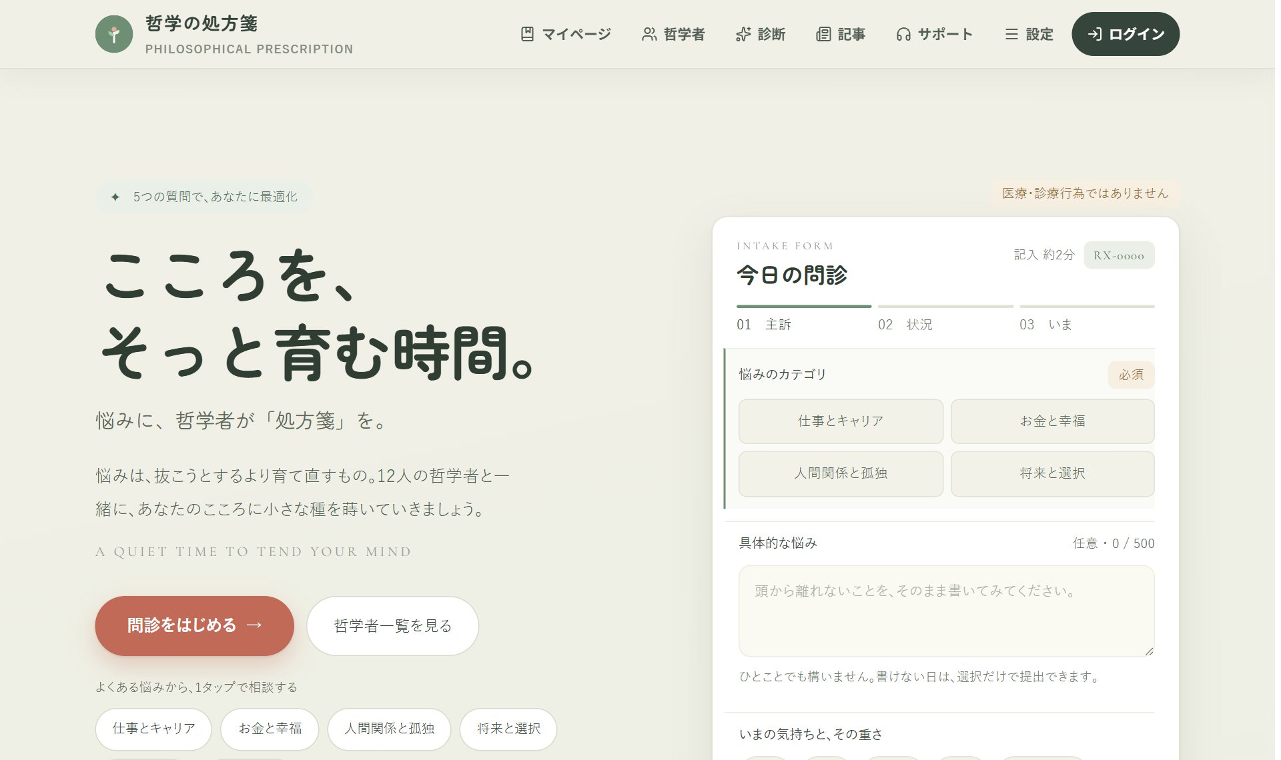Click the 哲学者一覧を見る button
This screenshot has width=1281, height=760.
click(393, 626)
